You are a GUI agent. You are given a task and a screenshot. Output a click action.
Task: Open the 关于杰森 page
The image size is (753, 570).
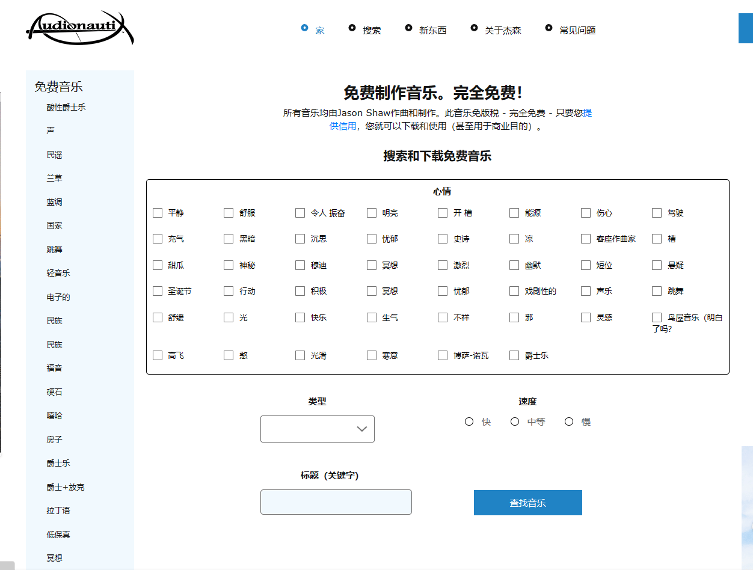pos(502,30)
